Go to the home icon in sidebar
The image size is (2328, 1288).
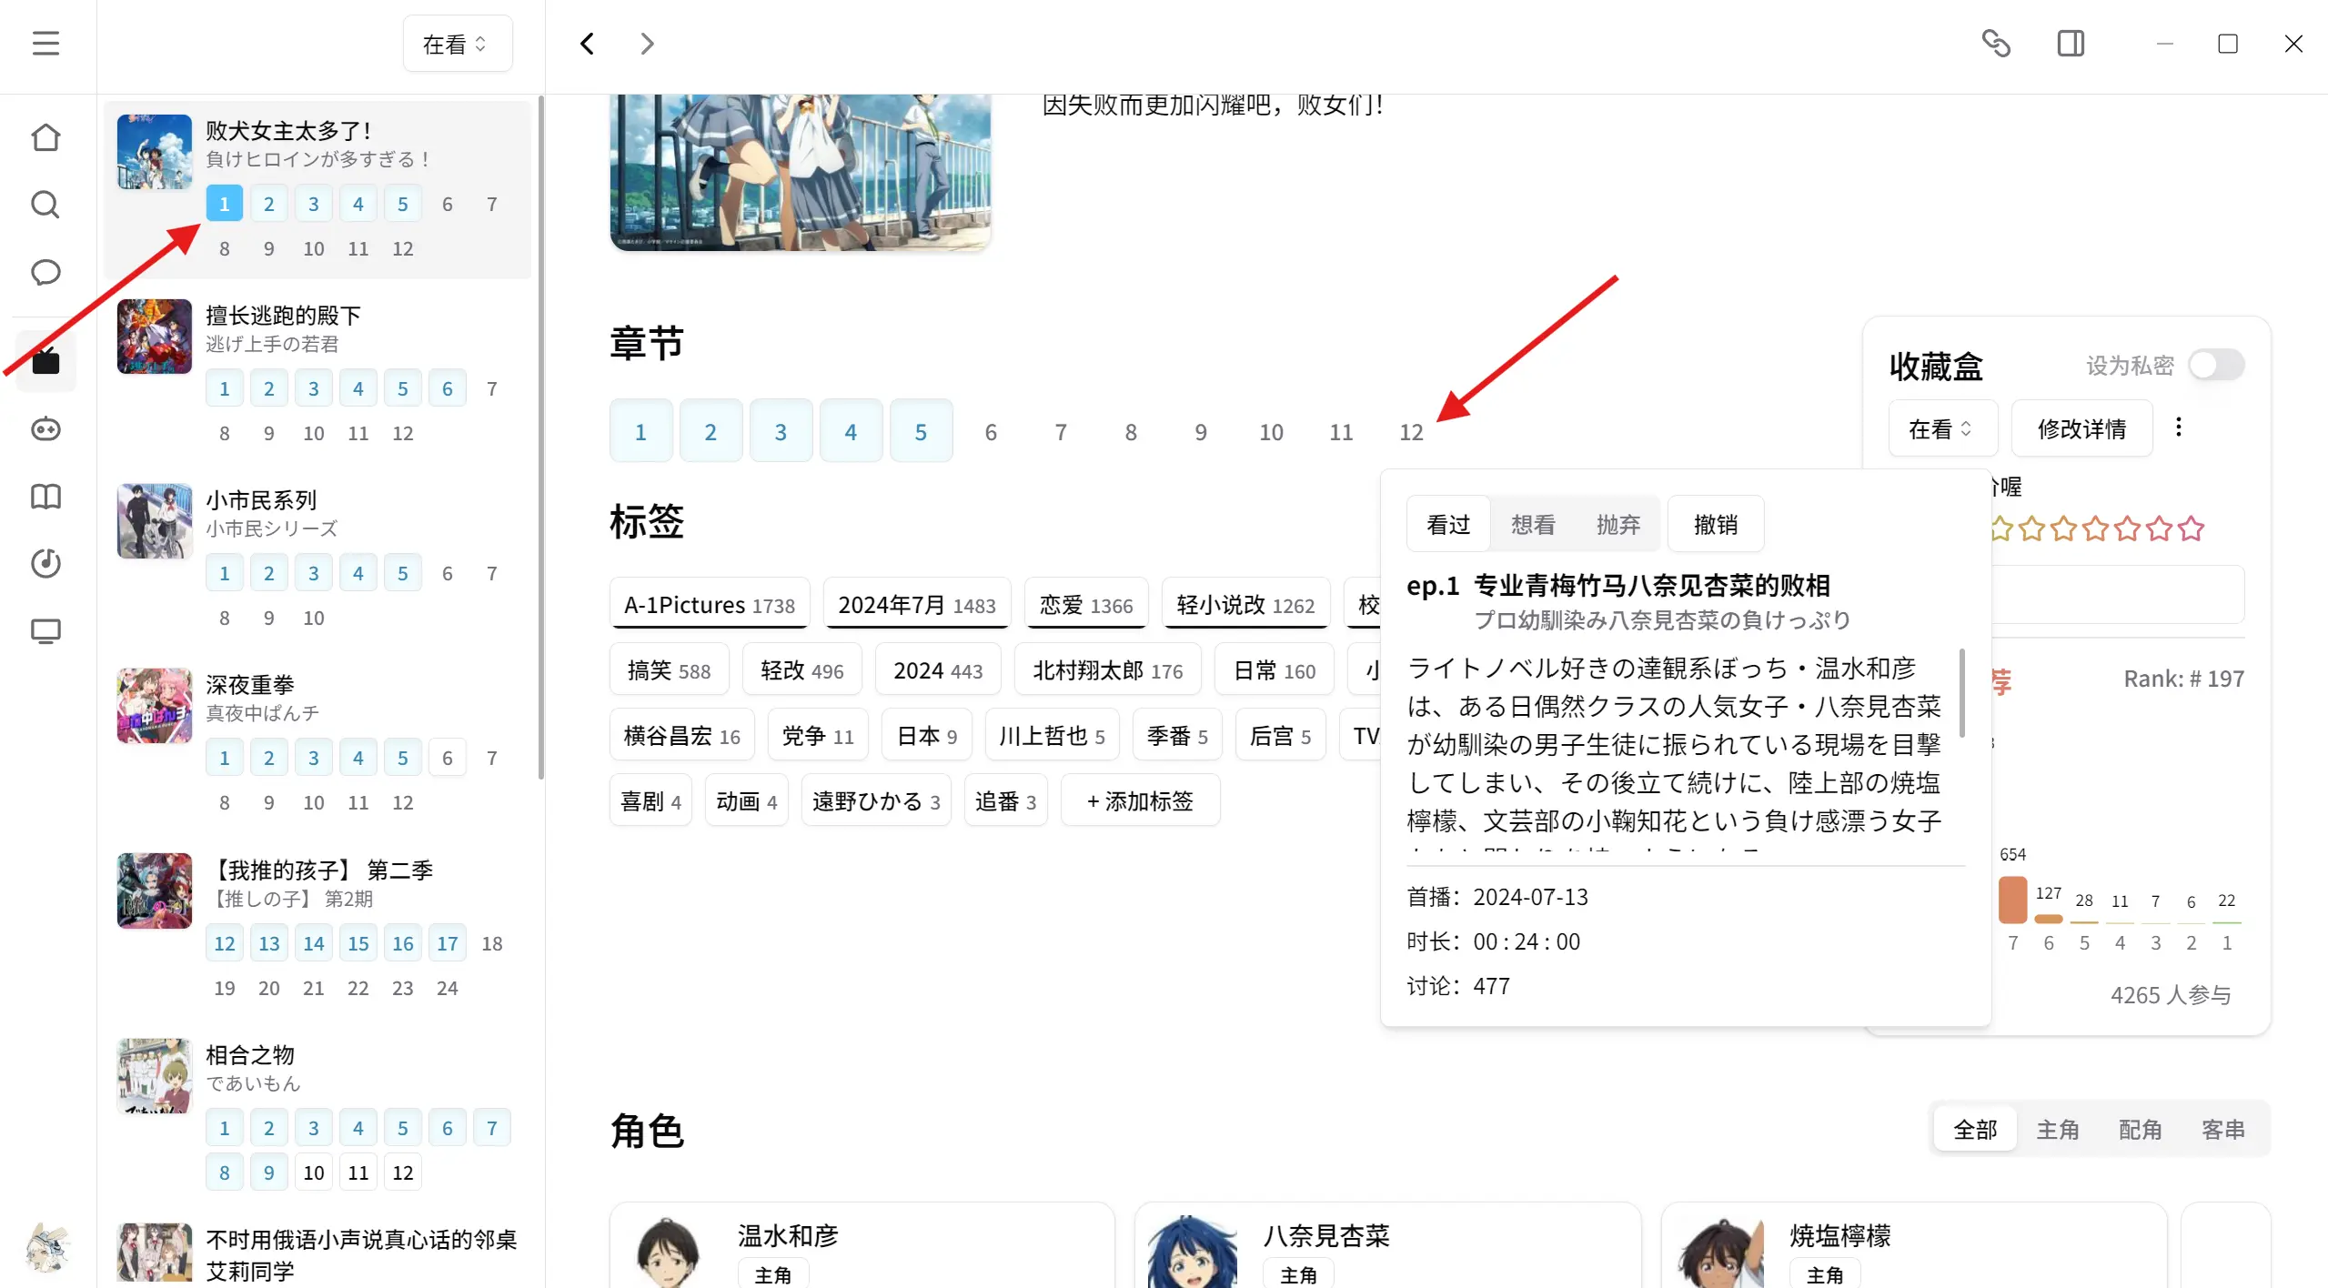click(x=45, y=137)
